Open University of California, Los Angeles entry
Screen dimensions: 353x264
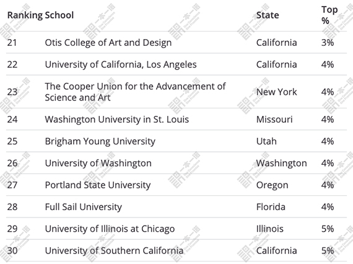(x=121, y=64)
